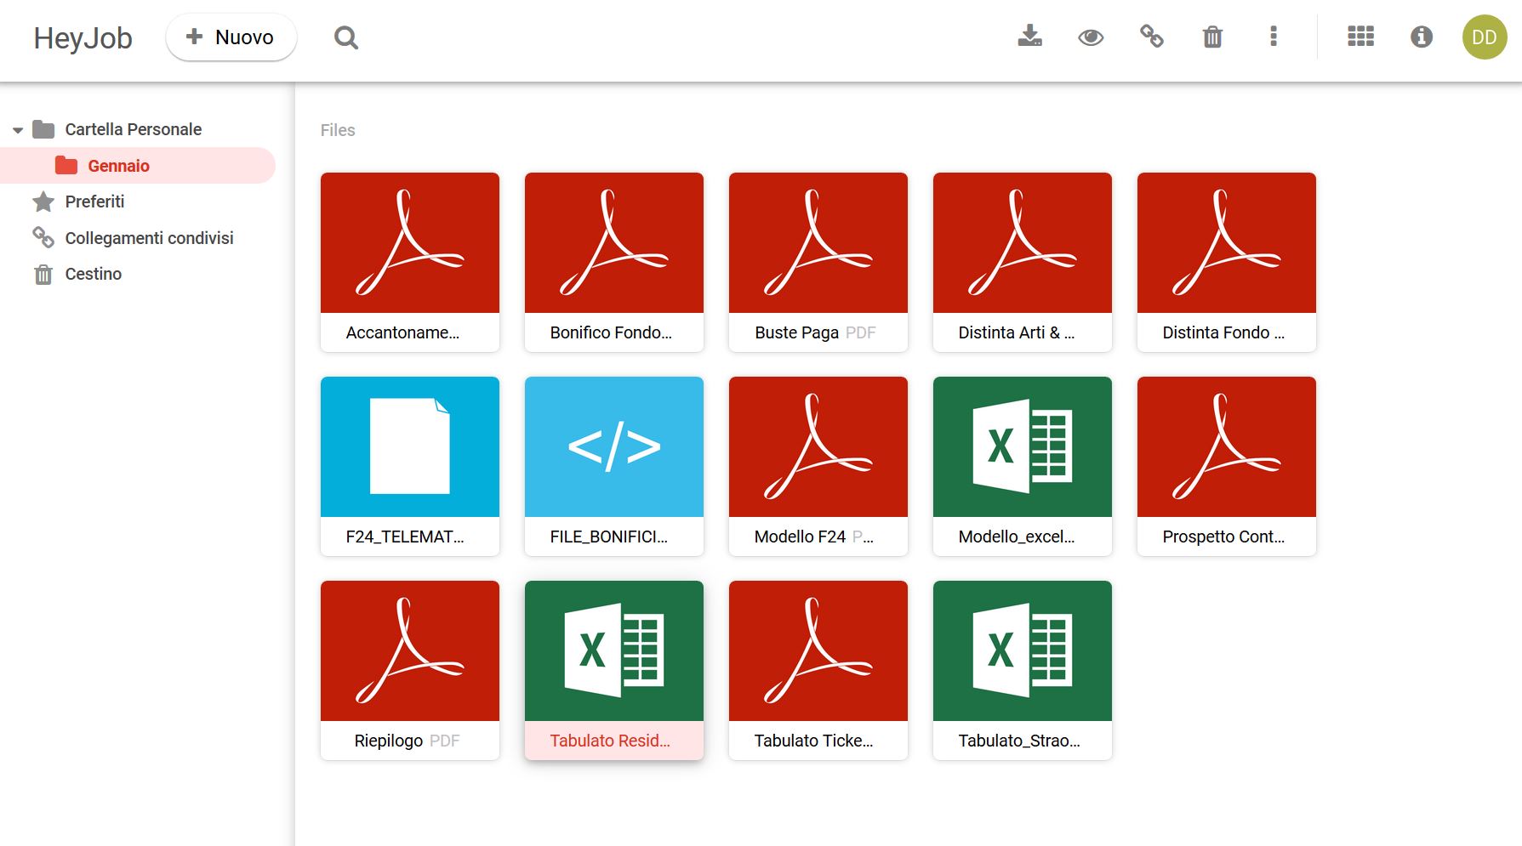Switch view mode with the grid icon
This screenshot has width=1522, height=846.
pos(1360,37)
